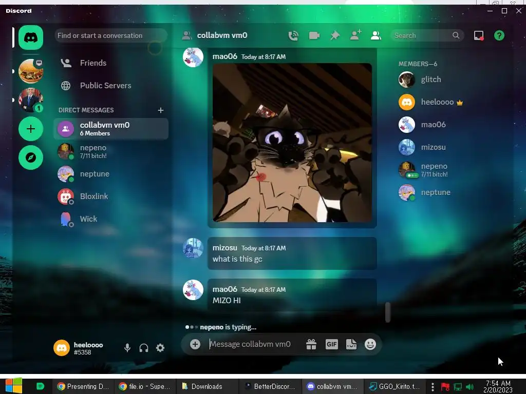Screen dimensions: 526x394
Task: Click the chat scrollbar thumb
Action: coord(388,312)
